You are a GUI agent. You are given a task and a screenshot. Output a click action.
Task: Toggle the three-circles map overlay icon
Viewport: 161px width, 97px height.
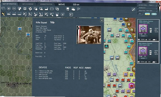tap(20, 9)
